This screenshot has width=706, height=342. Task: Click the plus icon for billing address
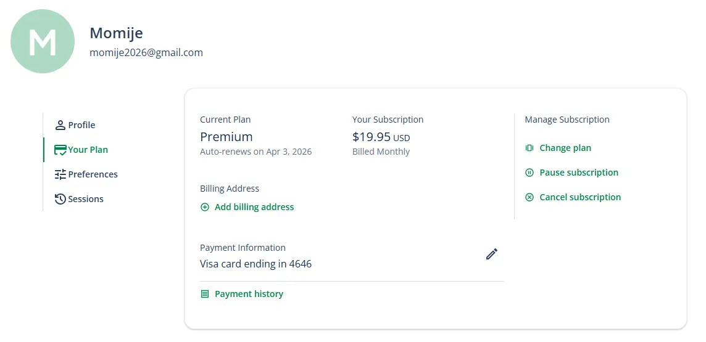click(x=205, y=207)
